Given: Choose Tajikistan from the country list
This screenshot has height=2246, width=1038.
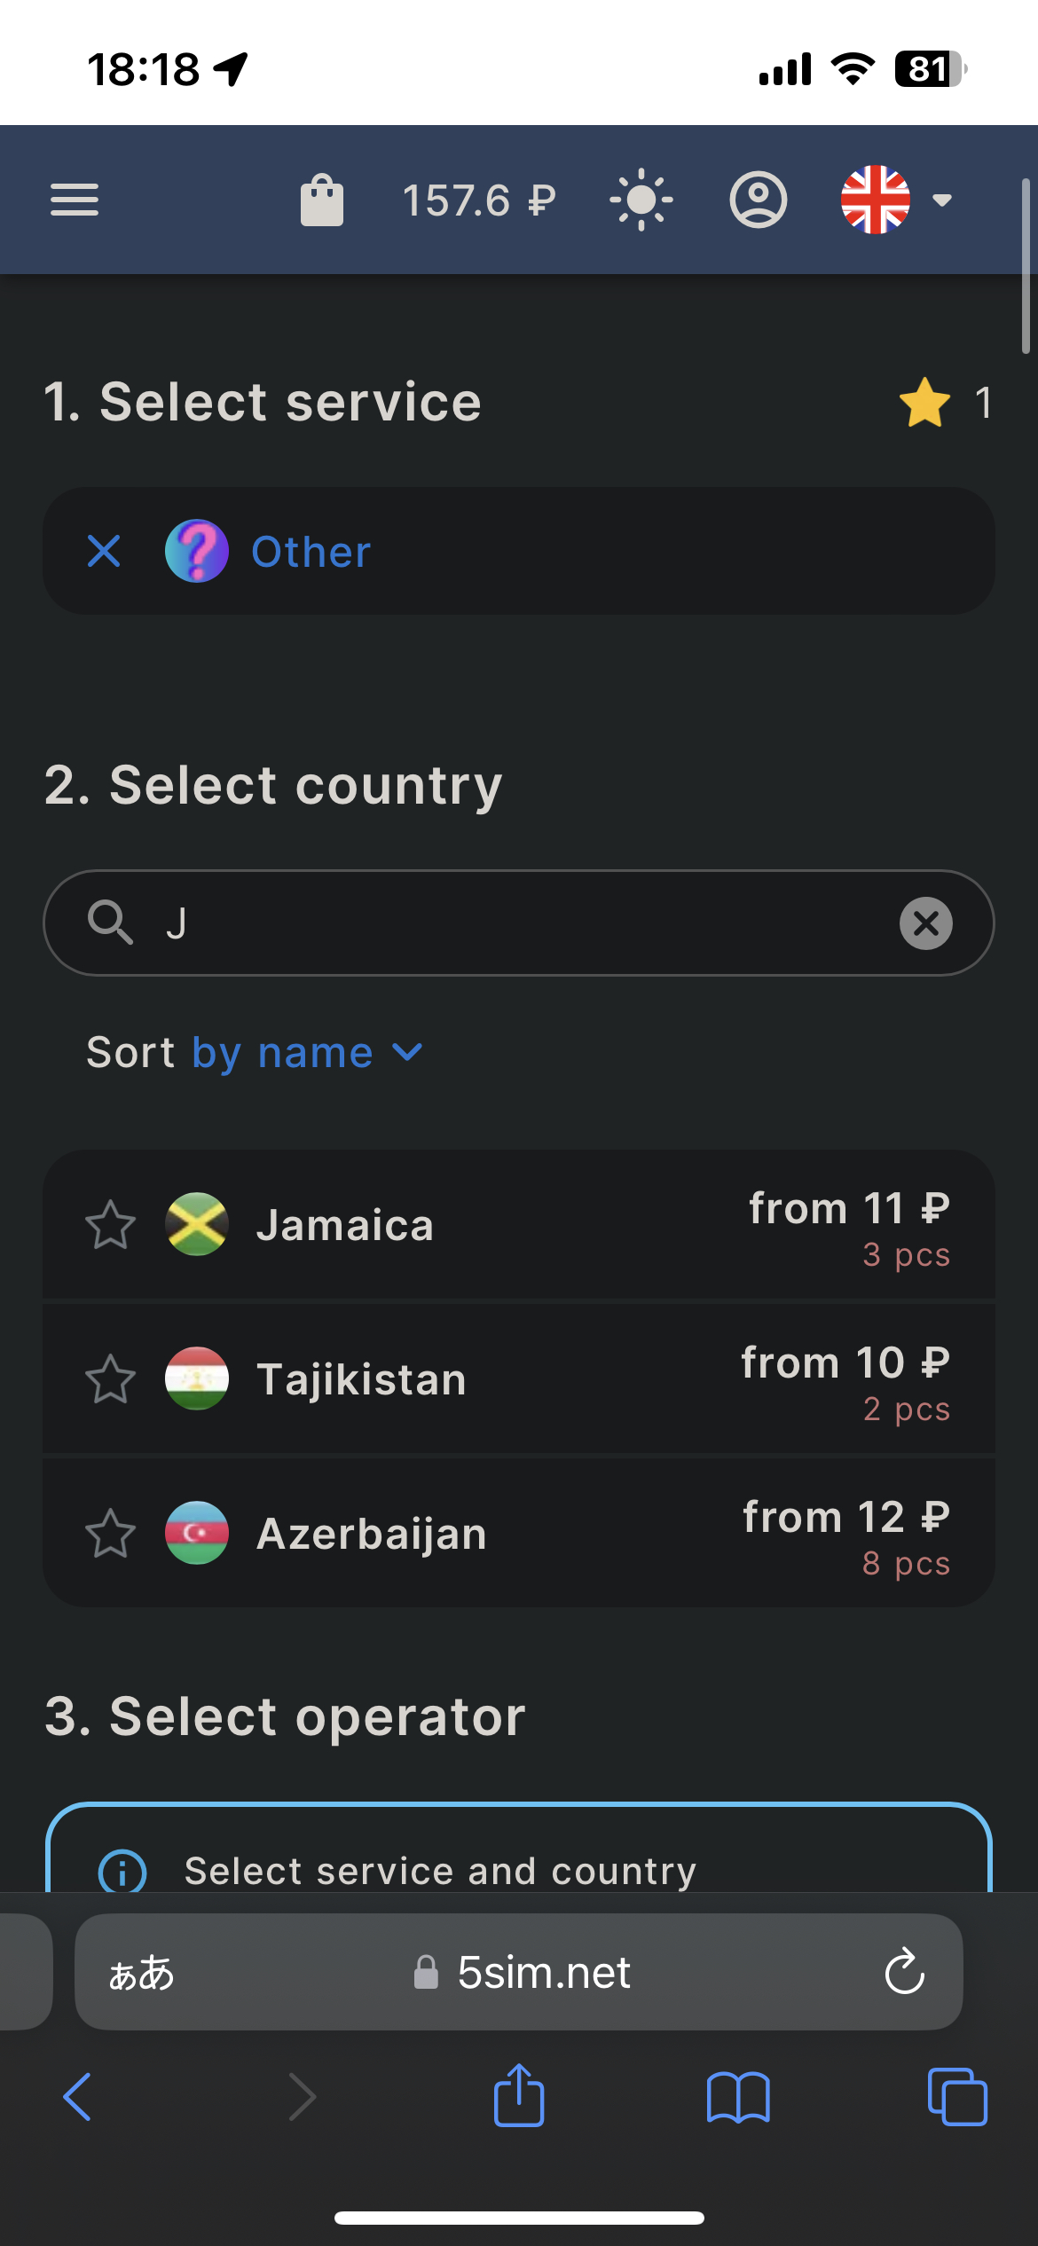Looking at the screenshot, I should coord(532,1379).
